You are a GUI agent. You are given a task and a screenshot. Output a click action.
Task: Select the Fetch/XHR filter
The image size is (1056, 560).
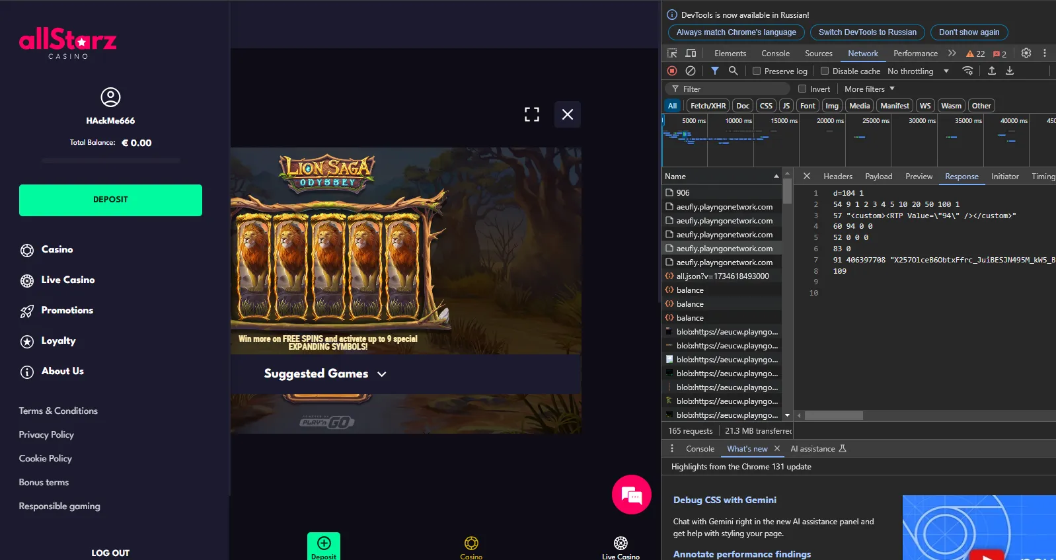(708, 106)
